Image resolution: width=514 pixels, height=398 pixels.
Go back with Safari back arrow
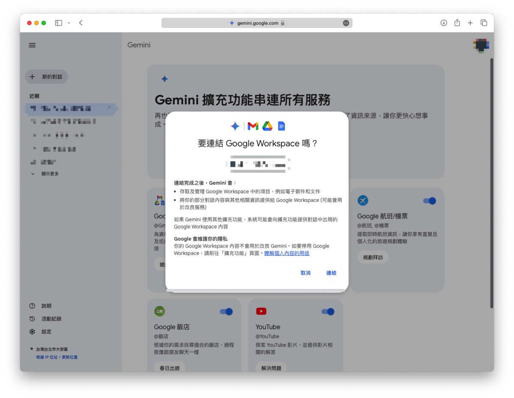coord(81,23)
